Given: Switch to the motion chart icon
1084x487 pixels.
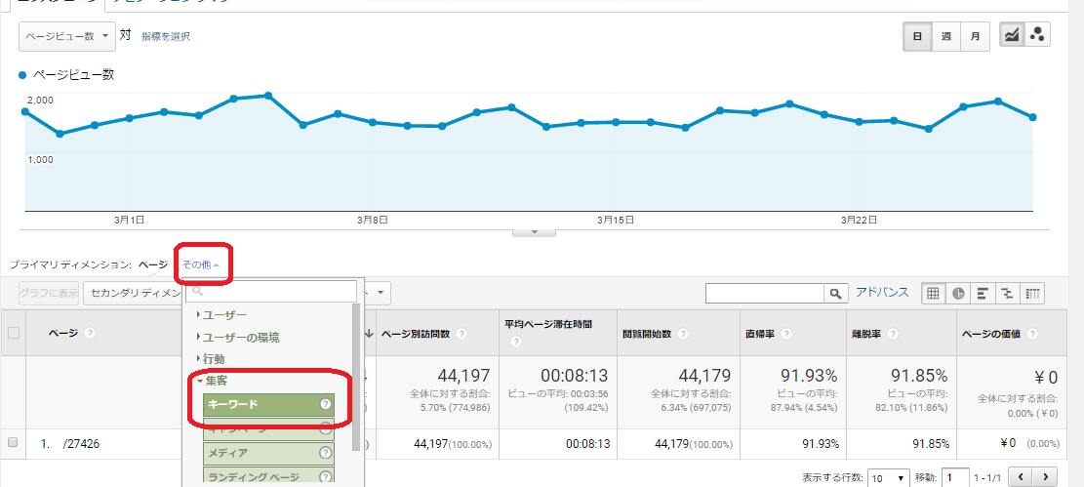Looking at the screenshot, I should pos(1036,36).
